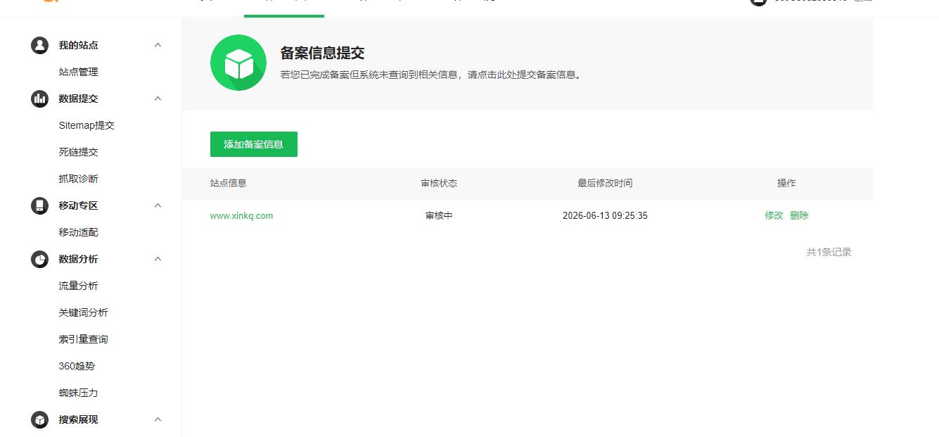Click the 数据分析 pie chart icon

tap(39, 259)
